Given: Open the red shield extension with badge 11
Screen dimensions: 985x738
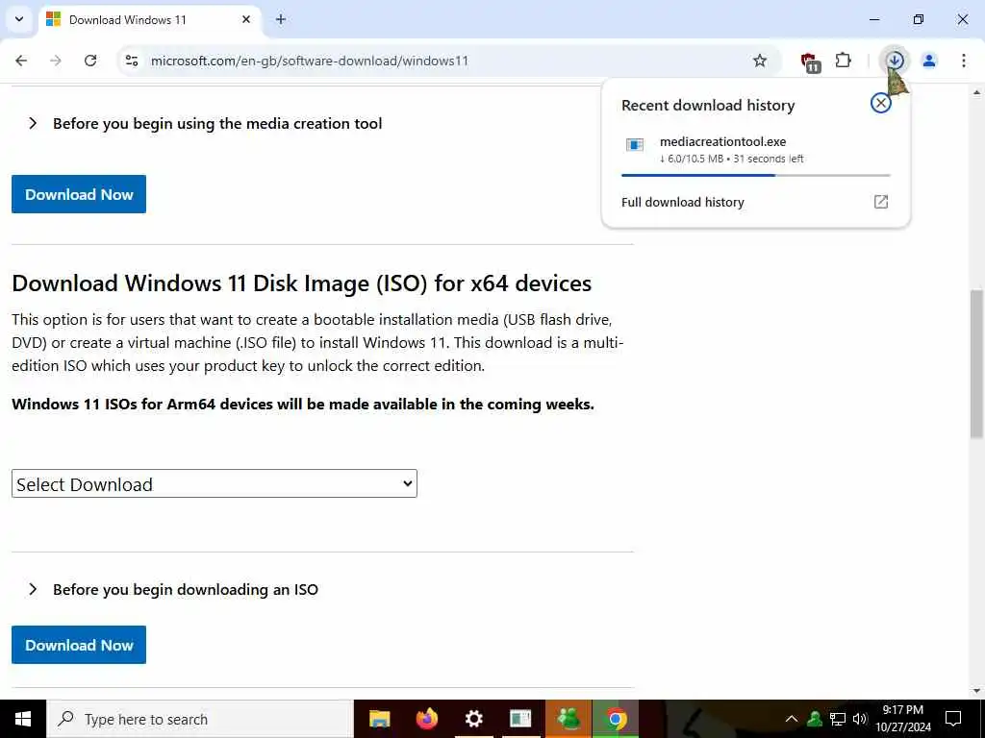Looking at the screenshot, I should [810, 61].
